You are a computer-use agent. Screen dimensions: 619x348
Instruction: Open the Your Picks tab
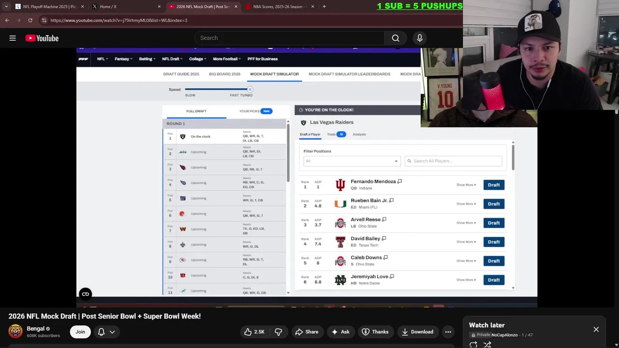[x=255, y=111]
